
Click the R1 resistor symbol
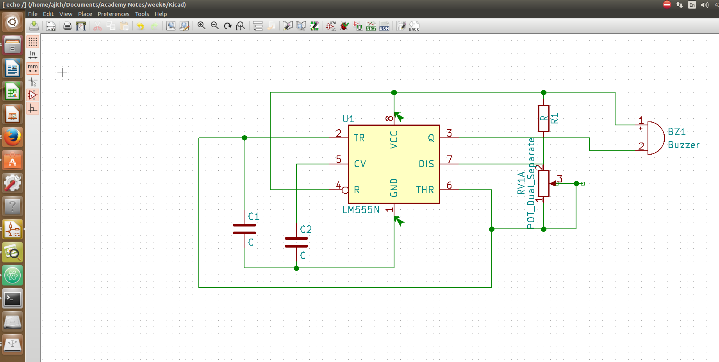pos(544,118)
